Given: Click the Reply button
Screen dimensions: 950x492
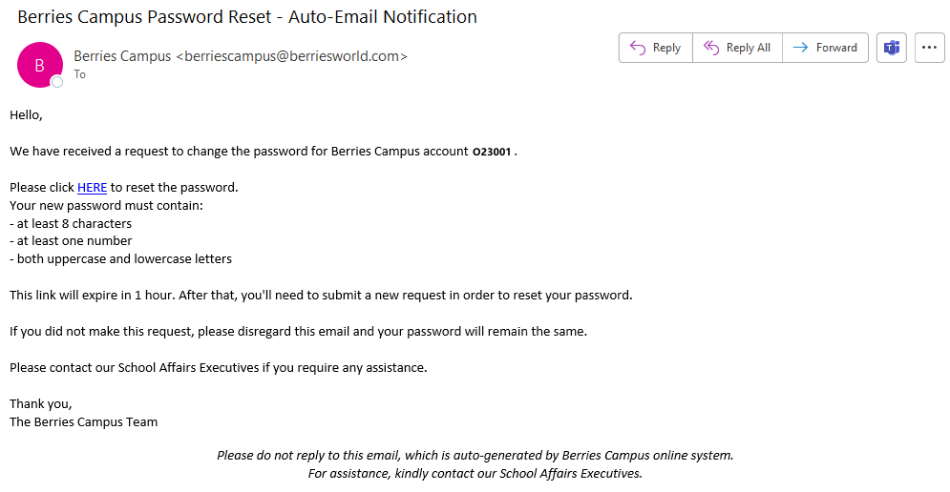Looking at the screenshot, I should (655, 48).
